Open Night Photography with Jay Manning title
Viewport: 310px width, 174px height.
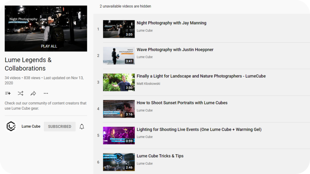171,23
